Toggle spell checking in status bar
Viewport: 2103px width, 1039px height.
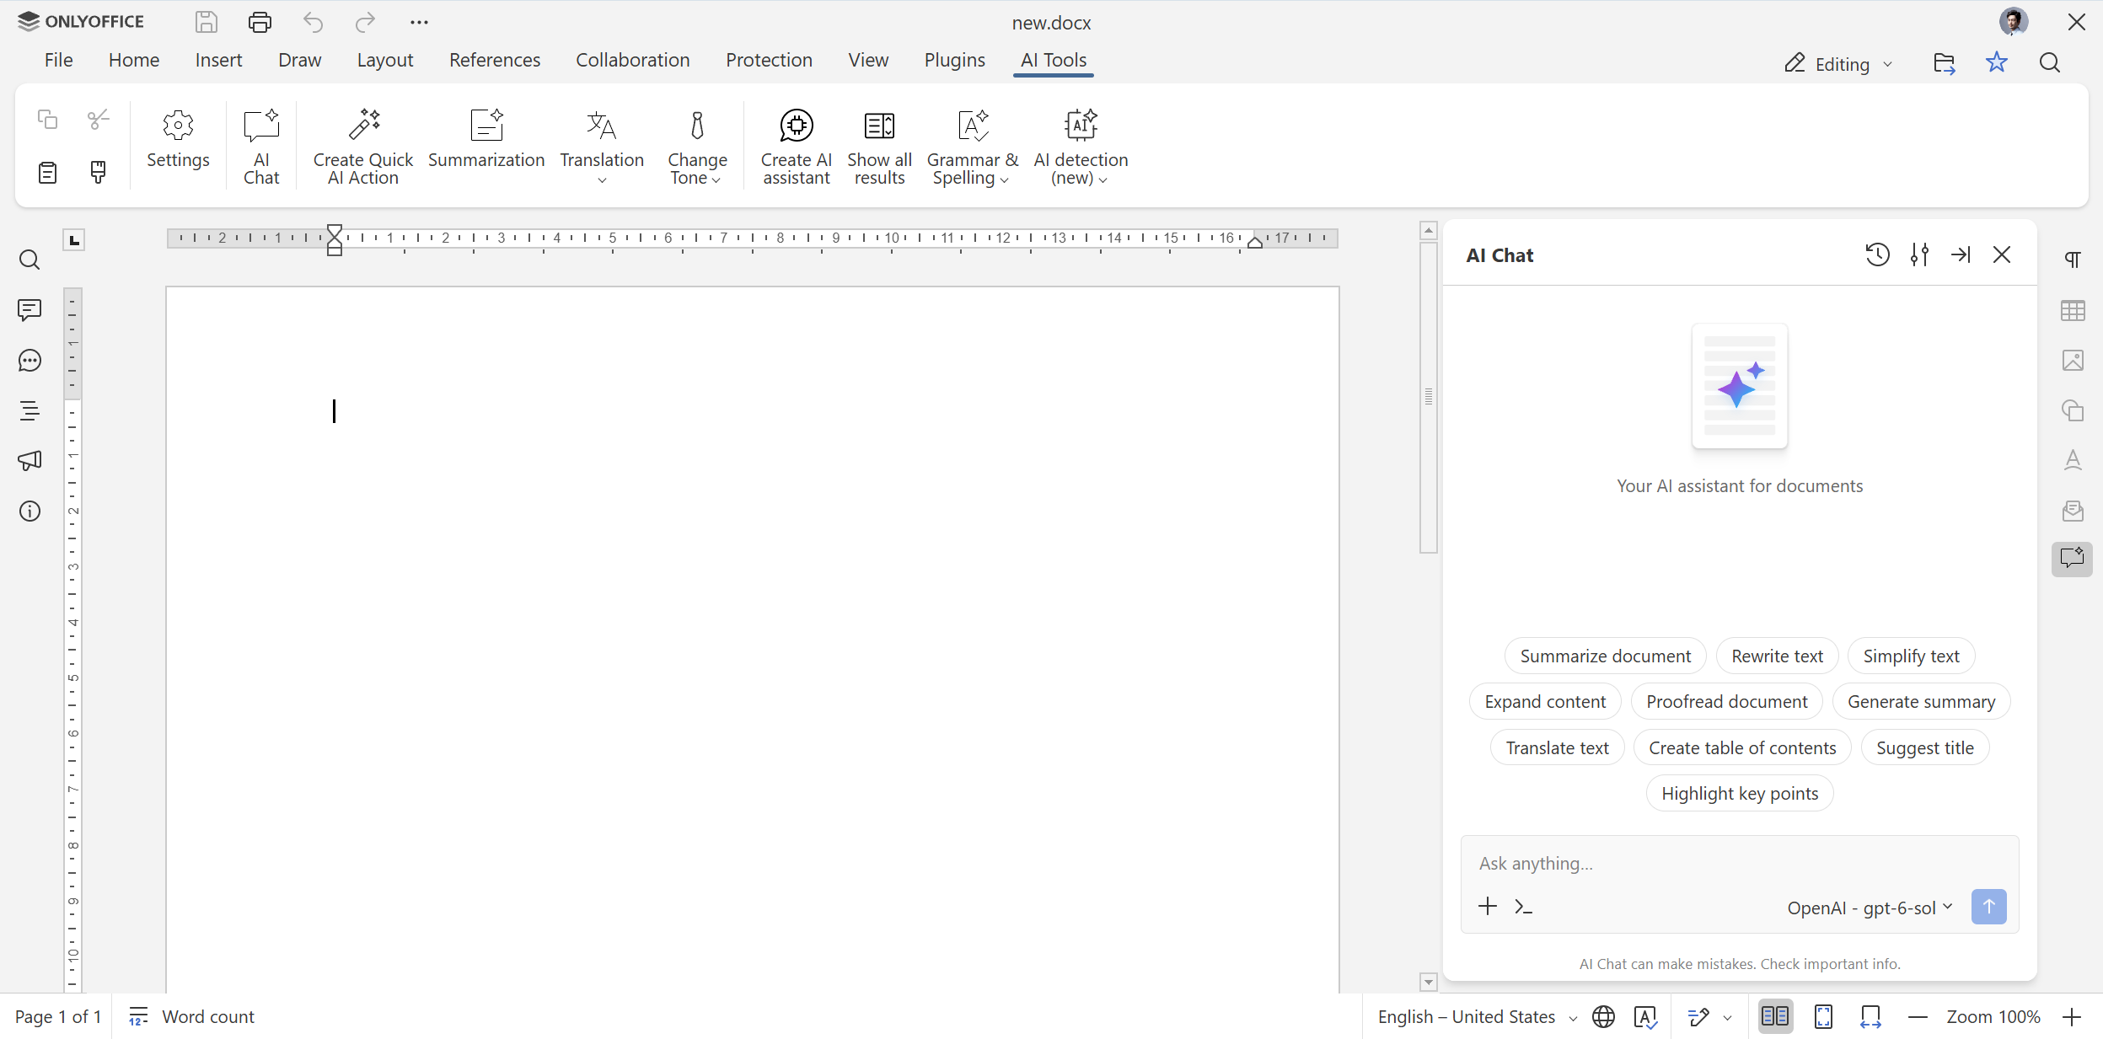pos(1645,1017)
